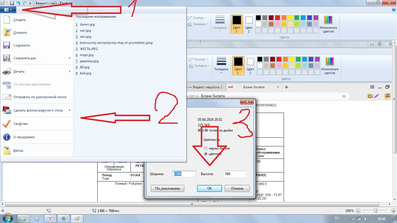Select the "цветное" radio button
397x223 pixels.
[206, 154]
